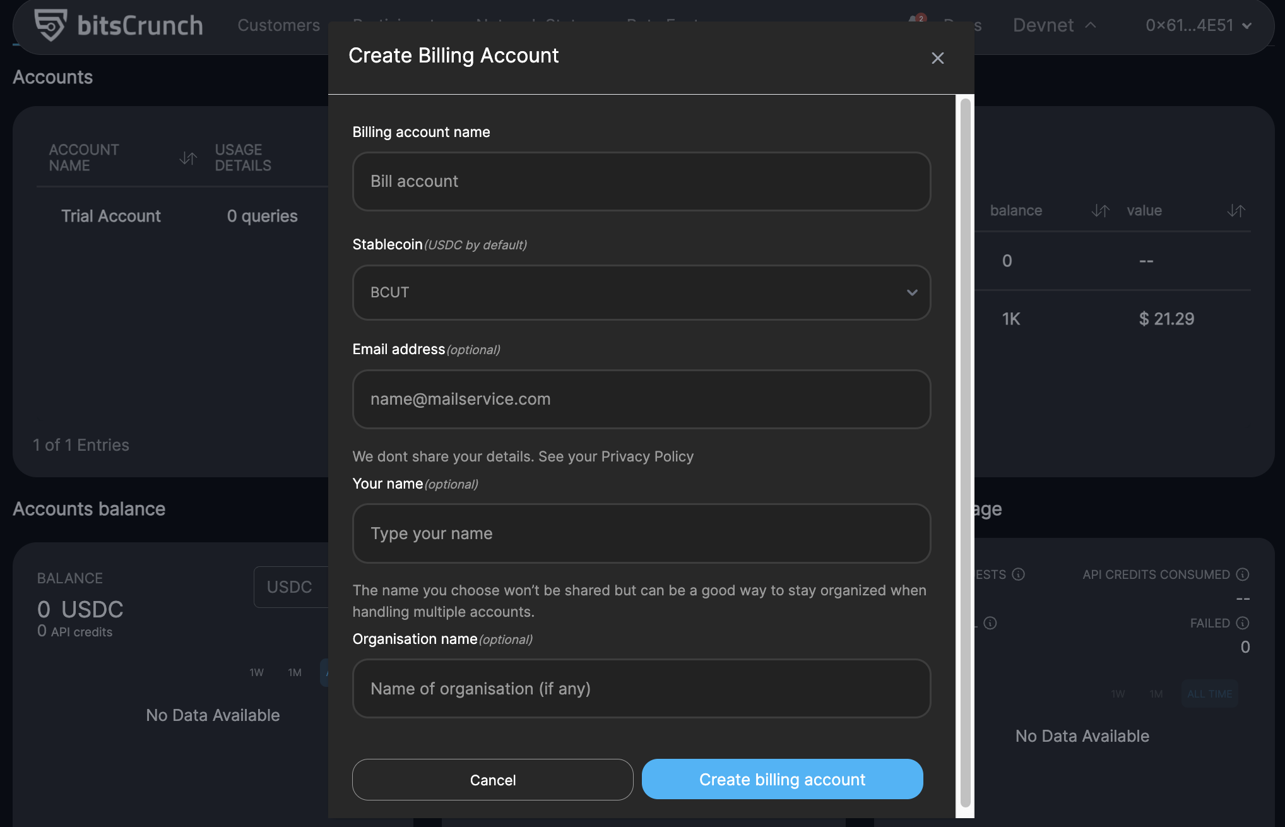The height and width of the screenshot is (827, 1285).
Task: Click the USAGE DETAILS column header
Action: click(x=243, y=158)
